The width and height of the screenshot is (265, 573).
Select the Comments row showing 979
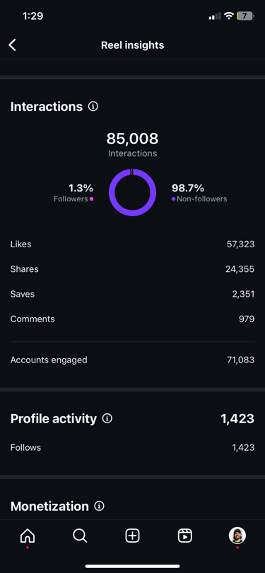click(132, 319)
